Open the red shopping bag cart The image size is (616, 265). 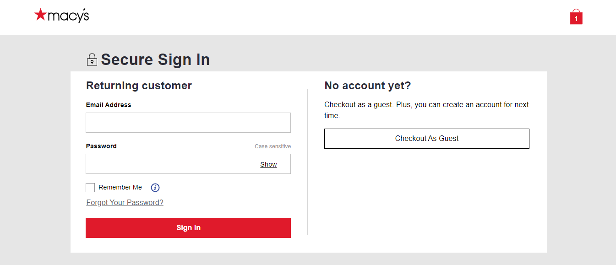click(x=576, y=17)
